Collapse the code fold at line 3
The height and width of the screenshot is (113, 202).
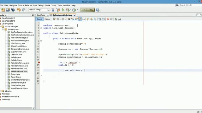click(x=41, y=28)
